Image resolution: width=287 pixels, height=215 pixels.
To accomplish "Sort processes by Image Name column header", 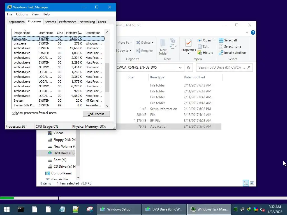I will pos(24,33).
